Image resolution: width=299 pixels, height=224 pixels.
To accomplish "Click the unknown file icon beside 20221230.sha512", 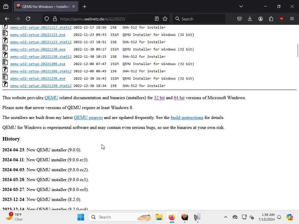I will (x=5, y=84).
